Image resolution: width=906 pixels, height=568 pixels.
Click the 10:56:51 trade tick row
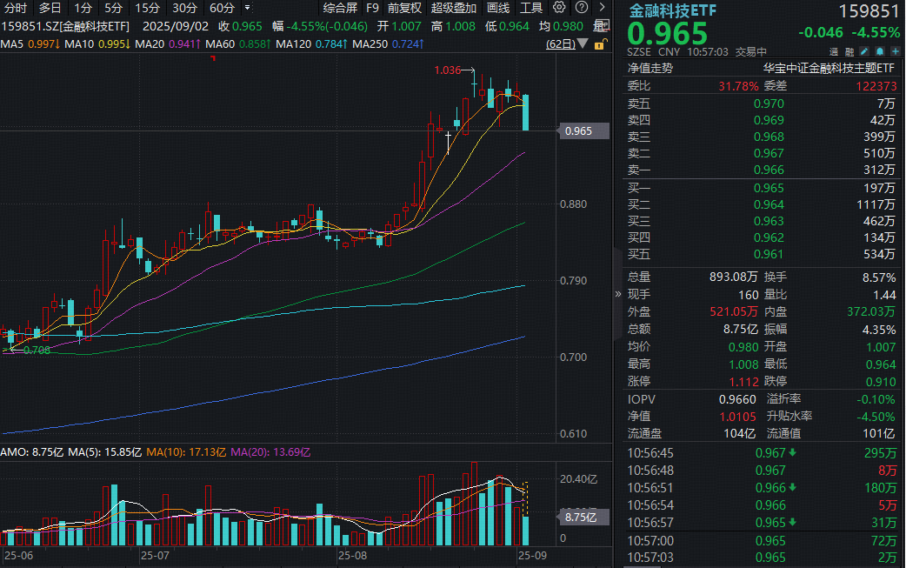coord(762,488)
